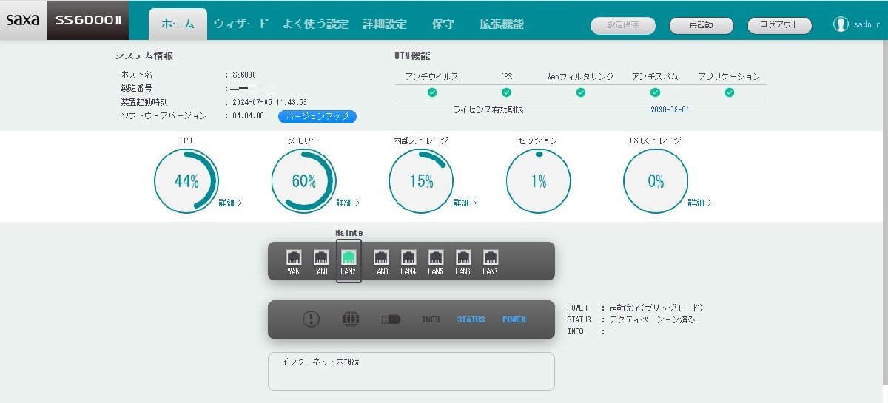The image size is (888, 403).
Task: Click the IPS green check icon
Action: coord(507,92)
